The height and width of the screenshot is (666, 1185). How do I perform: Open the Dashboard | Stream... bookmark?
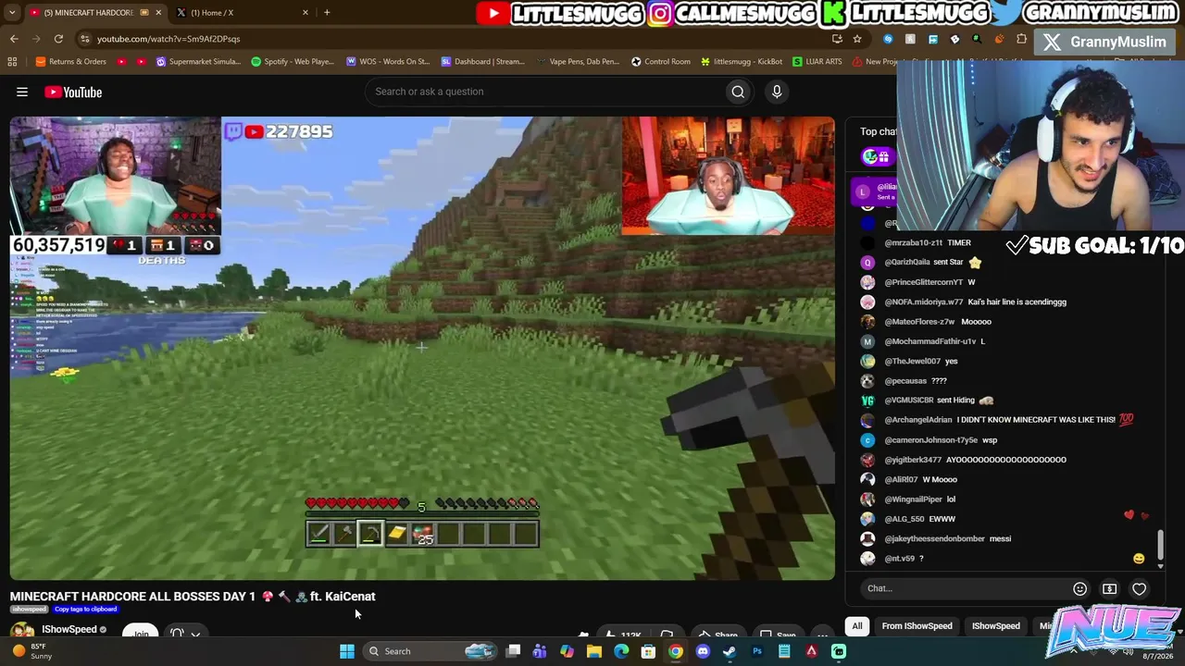[483, 62]
